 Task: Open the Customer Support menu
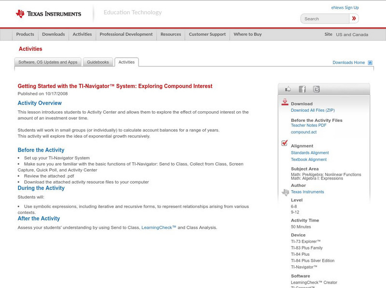point(207,34)
